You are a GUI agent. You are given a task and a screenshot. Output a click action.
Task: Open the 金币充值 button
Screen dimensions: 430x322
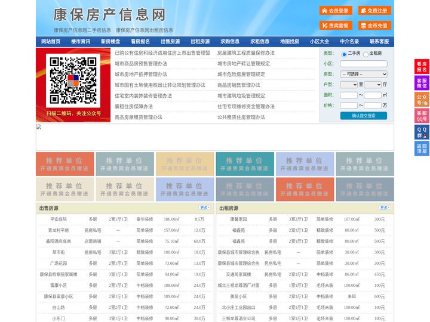pyautogui.click(x=374, y=26)
